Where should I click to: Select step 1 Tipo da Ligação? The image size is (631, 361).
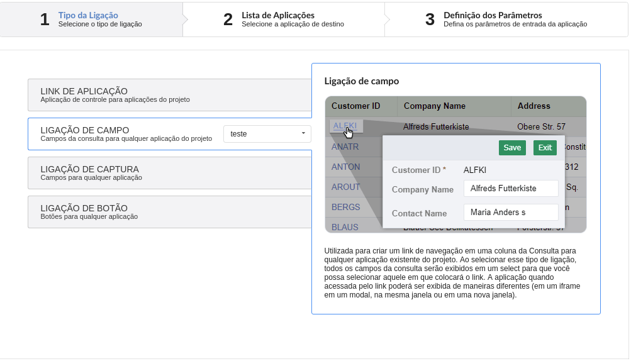91,19
